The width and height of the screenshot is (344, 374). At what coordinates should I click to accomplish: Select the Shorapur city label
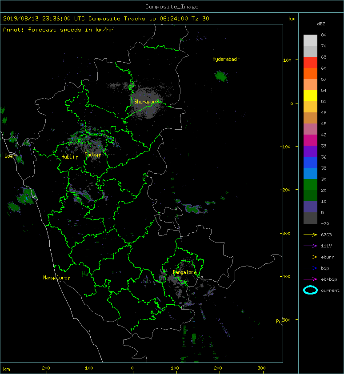tap(146, 102)
